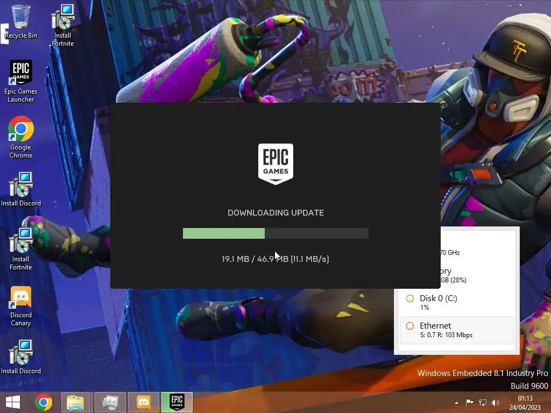551x413 pixels.
Task: Open the volume speaker tray icon
Action: [496, 402]
